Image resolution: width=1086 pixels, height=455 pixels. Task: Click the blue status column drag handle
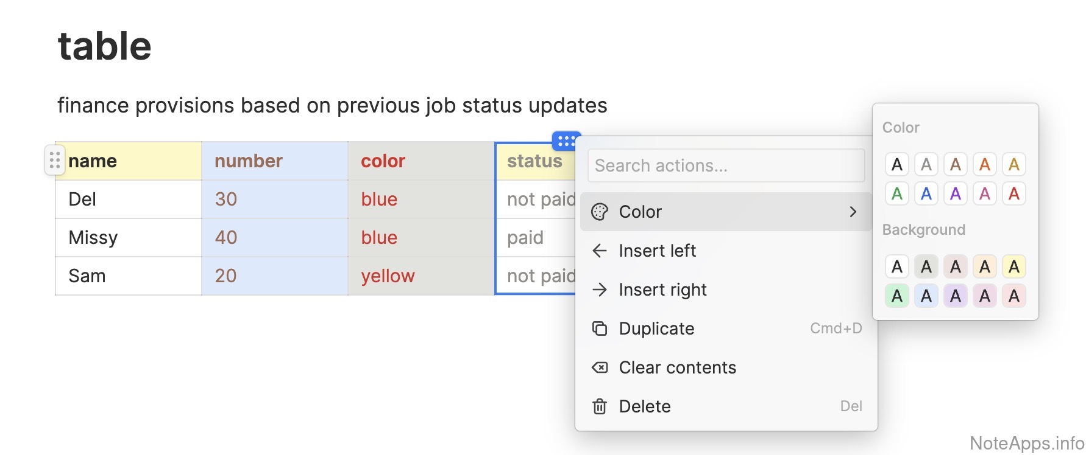click(566, 141)
